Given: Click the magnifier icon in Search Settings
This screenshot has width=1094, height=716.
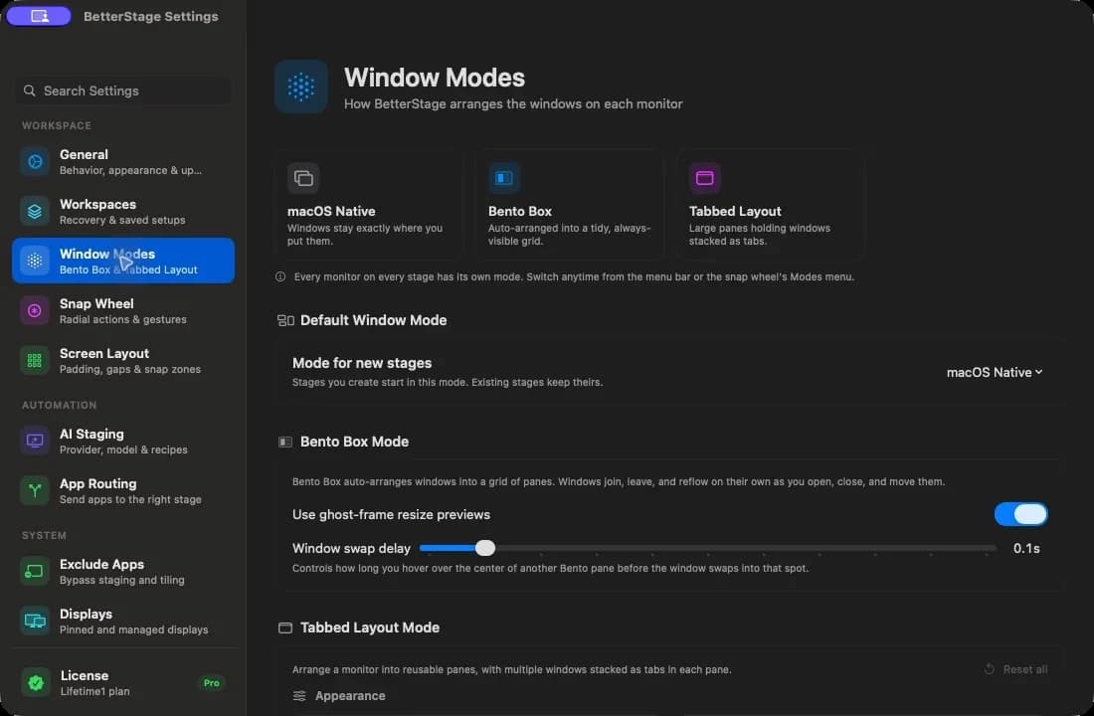Looking at the screenshot, I should pyautogui.click(x=29, y=90).
